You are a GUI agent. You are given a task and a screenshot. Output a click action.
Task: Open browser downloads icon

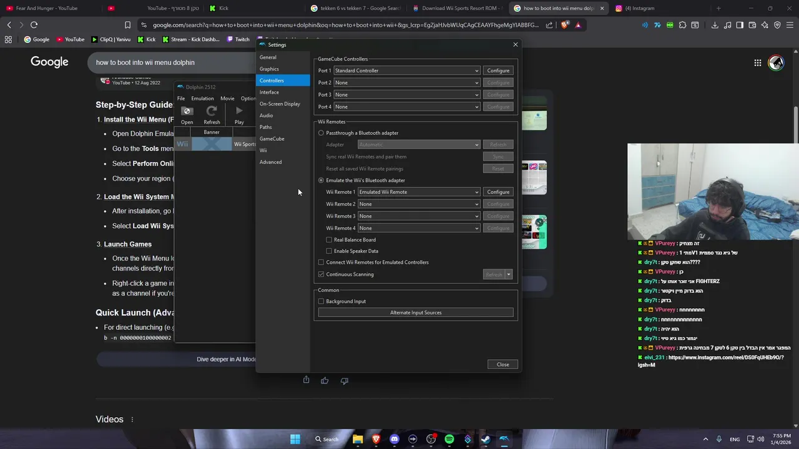(x=715, y=25)
